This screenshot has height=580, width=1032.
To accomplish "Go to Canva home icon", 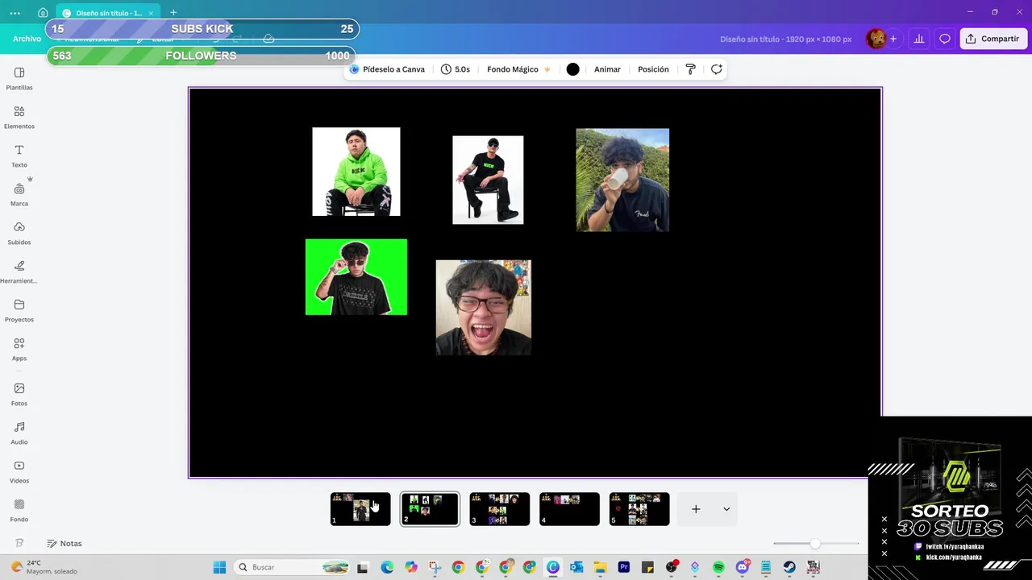I will pyautogui.click(x=43, y=13).
